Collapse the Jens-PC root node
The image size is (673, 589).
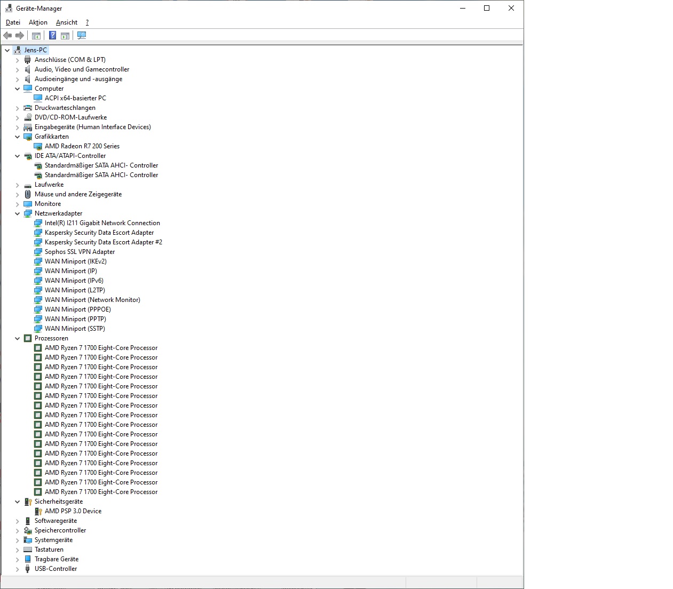point(7,50)
